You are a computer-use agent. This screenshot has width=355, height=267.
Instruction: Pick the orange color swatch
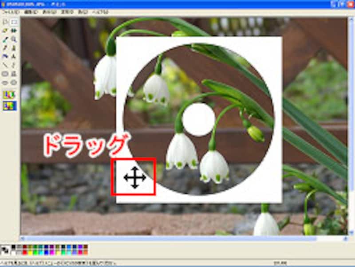86,253
